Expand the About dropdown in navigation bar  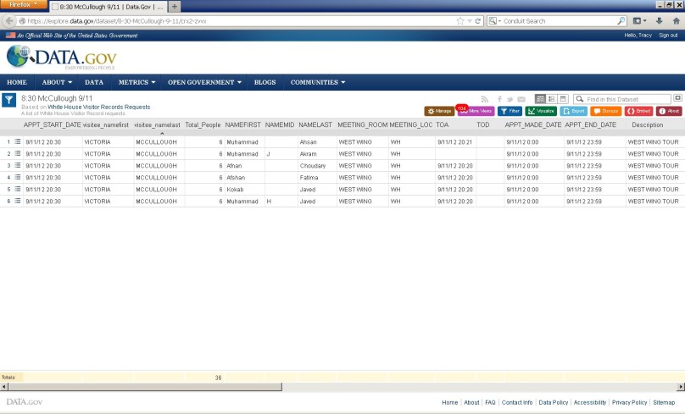coord(57,82)
